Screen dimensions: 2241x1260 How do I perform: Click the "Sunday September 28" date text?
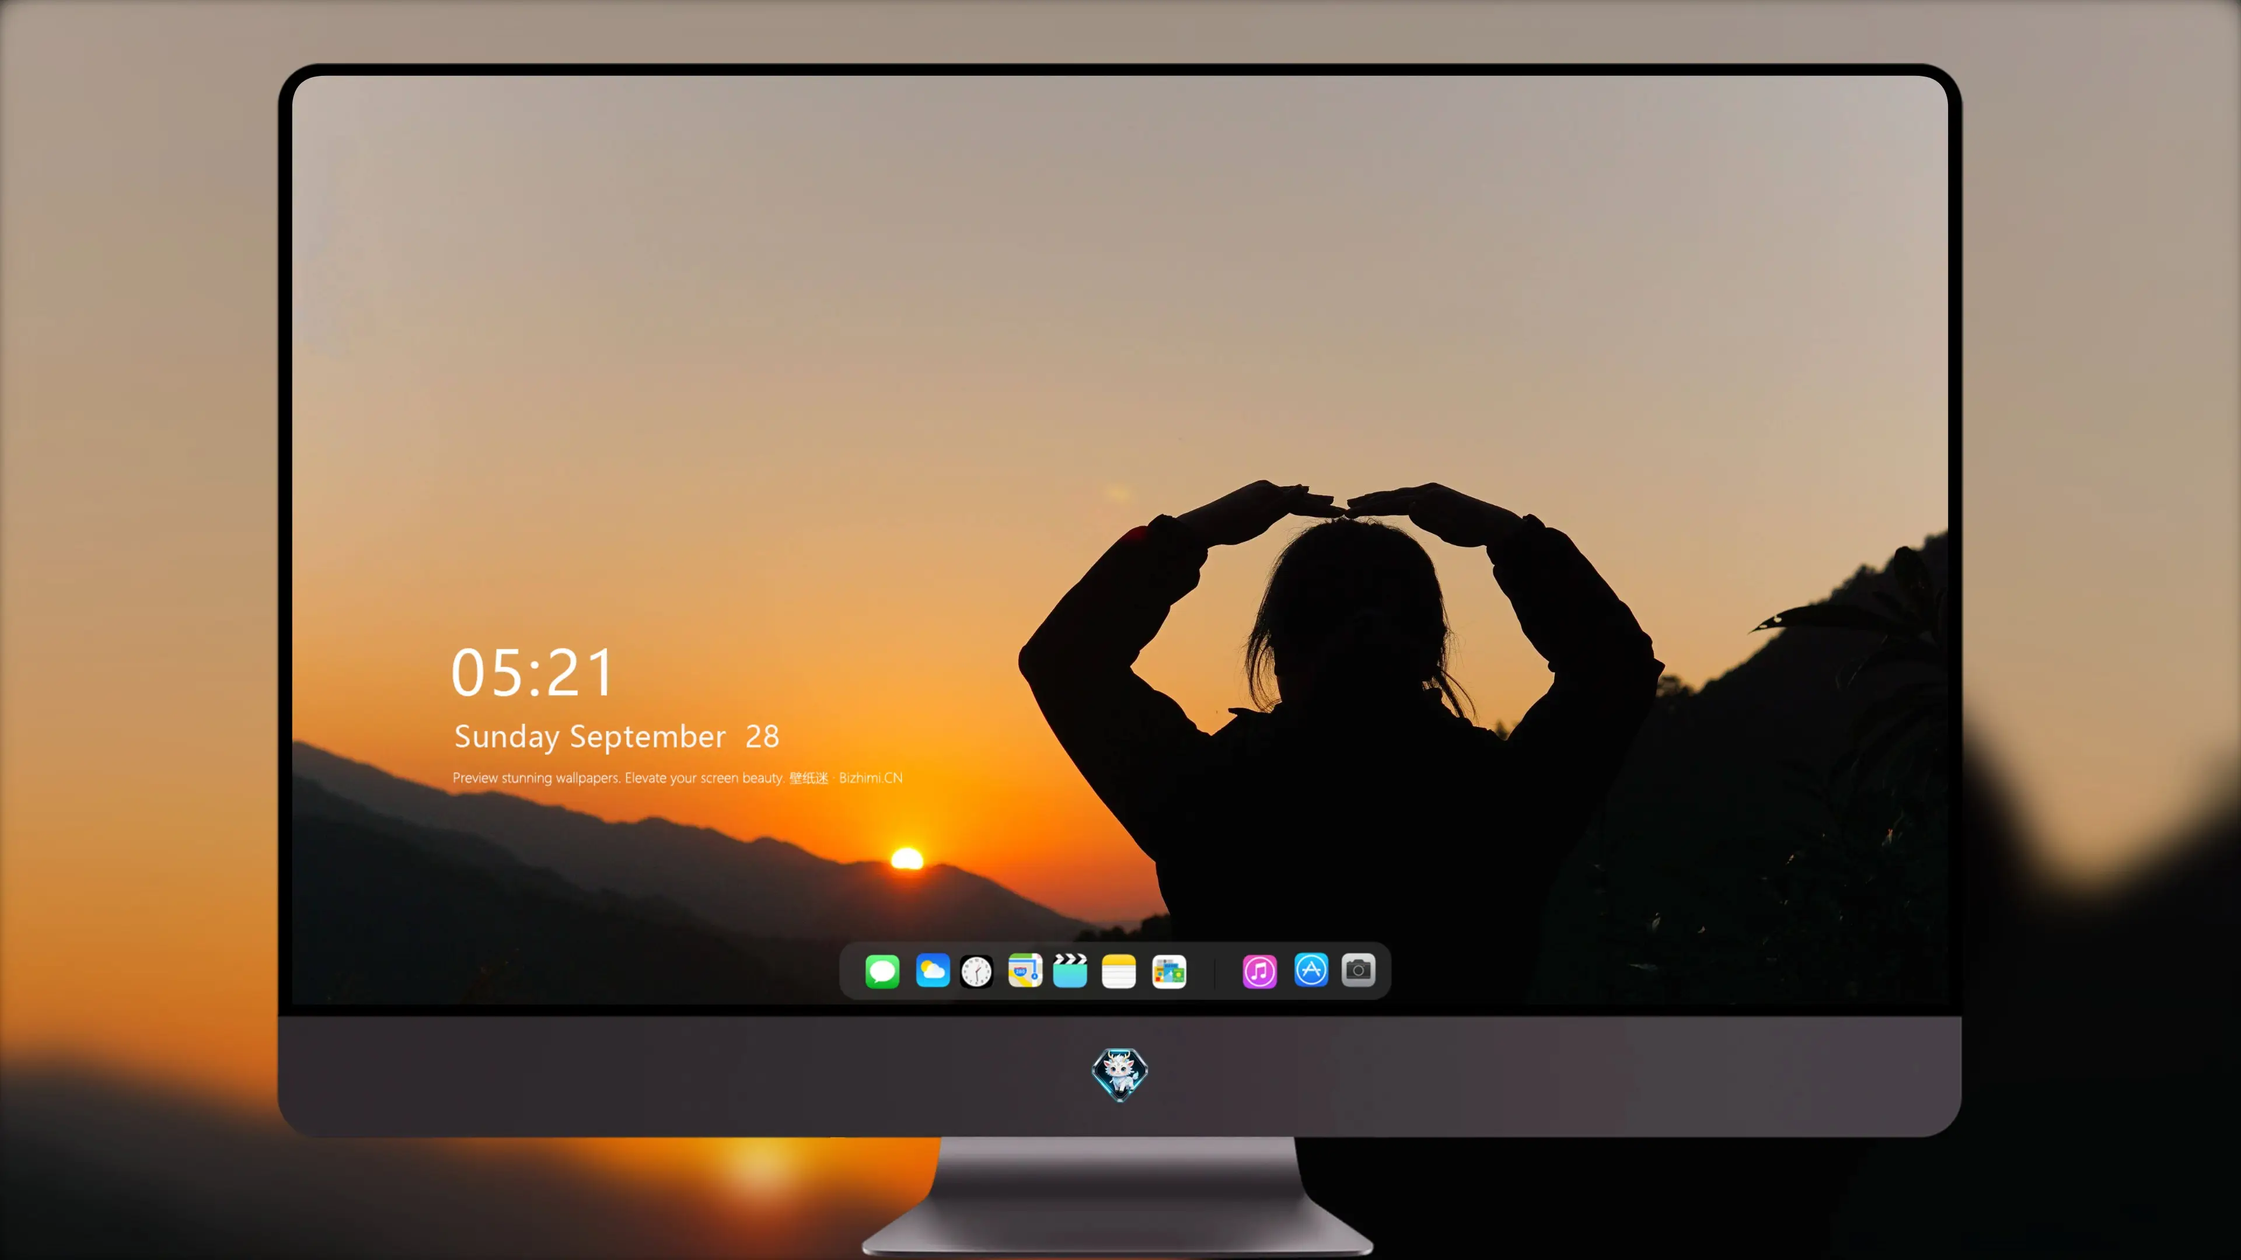617,737
